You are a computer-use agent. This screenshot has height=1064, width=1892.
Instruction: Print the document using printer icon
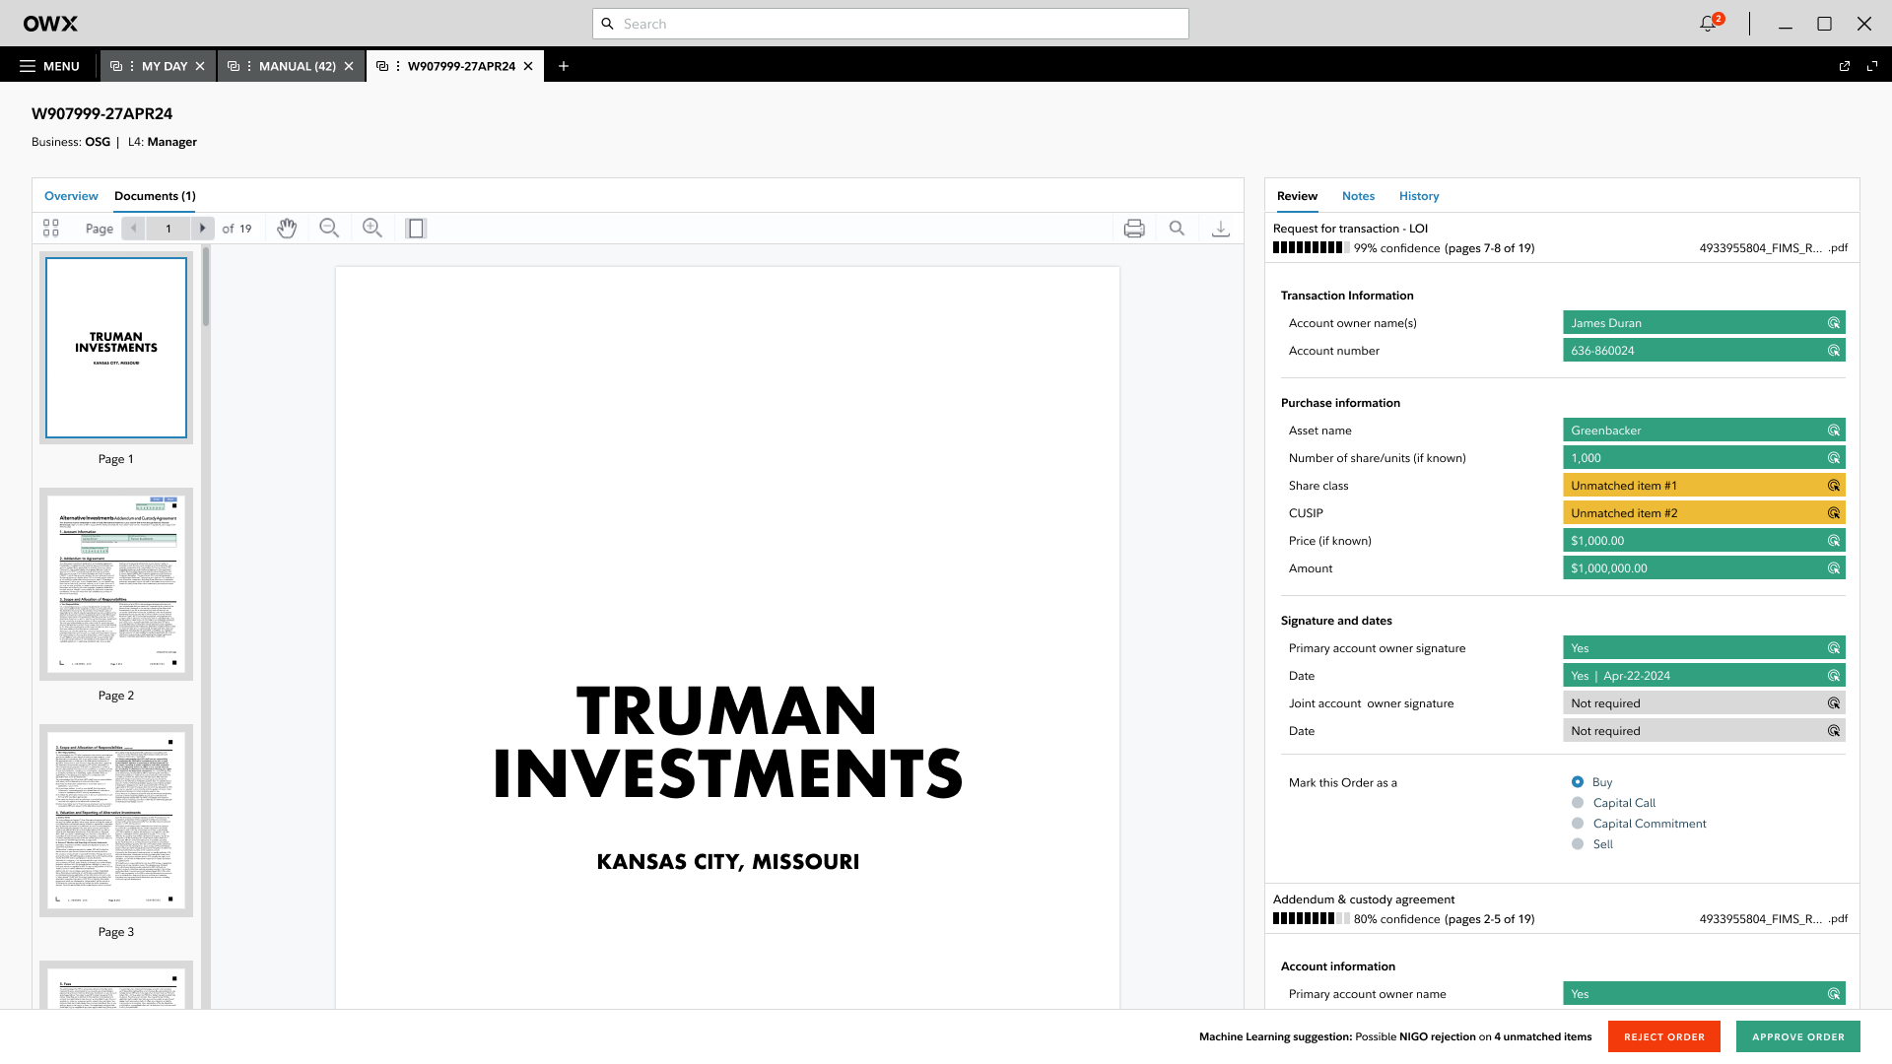pos(1134,229)
